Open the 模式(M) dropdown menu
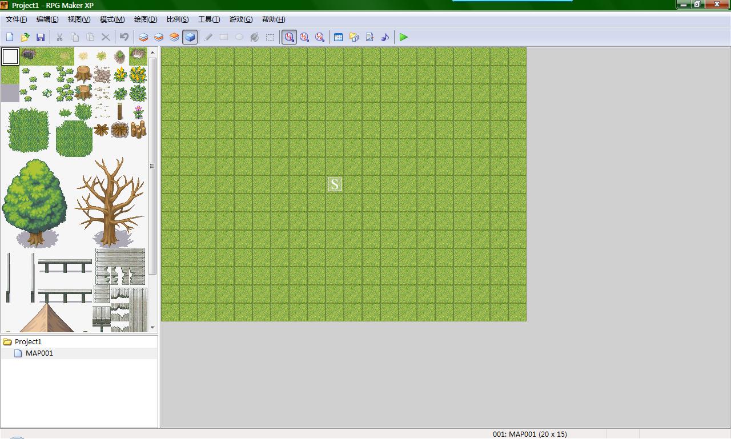731x439 pixels. [112, 19]
